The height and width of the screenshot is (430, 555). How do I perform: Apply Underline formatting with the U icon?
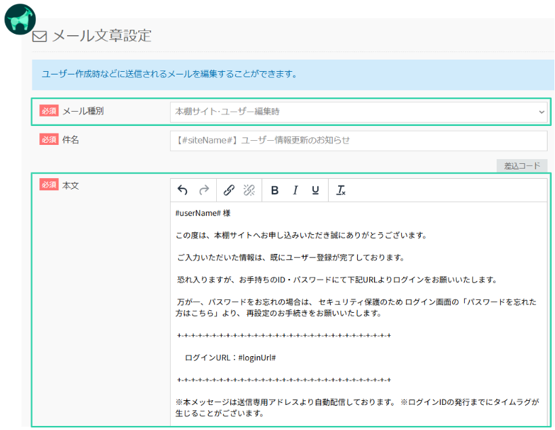(314, 190)
